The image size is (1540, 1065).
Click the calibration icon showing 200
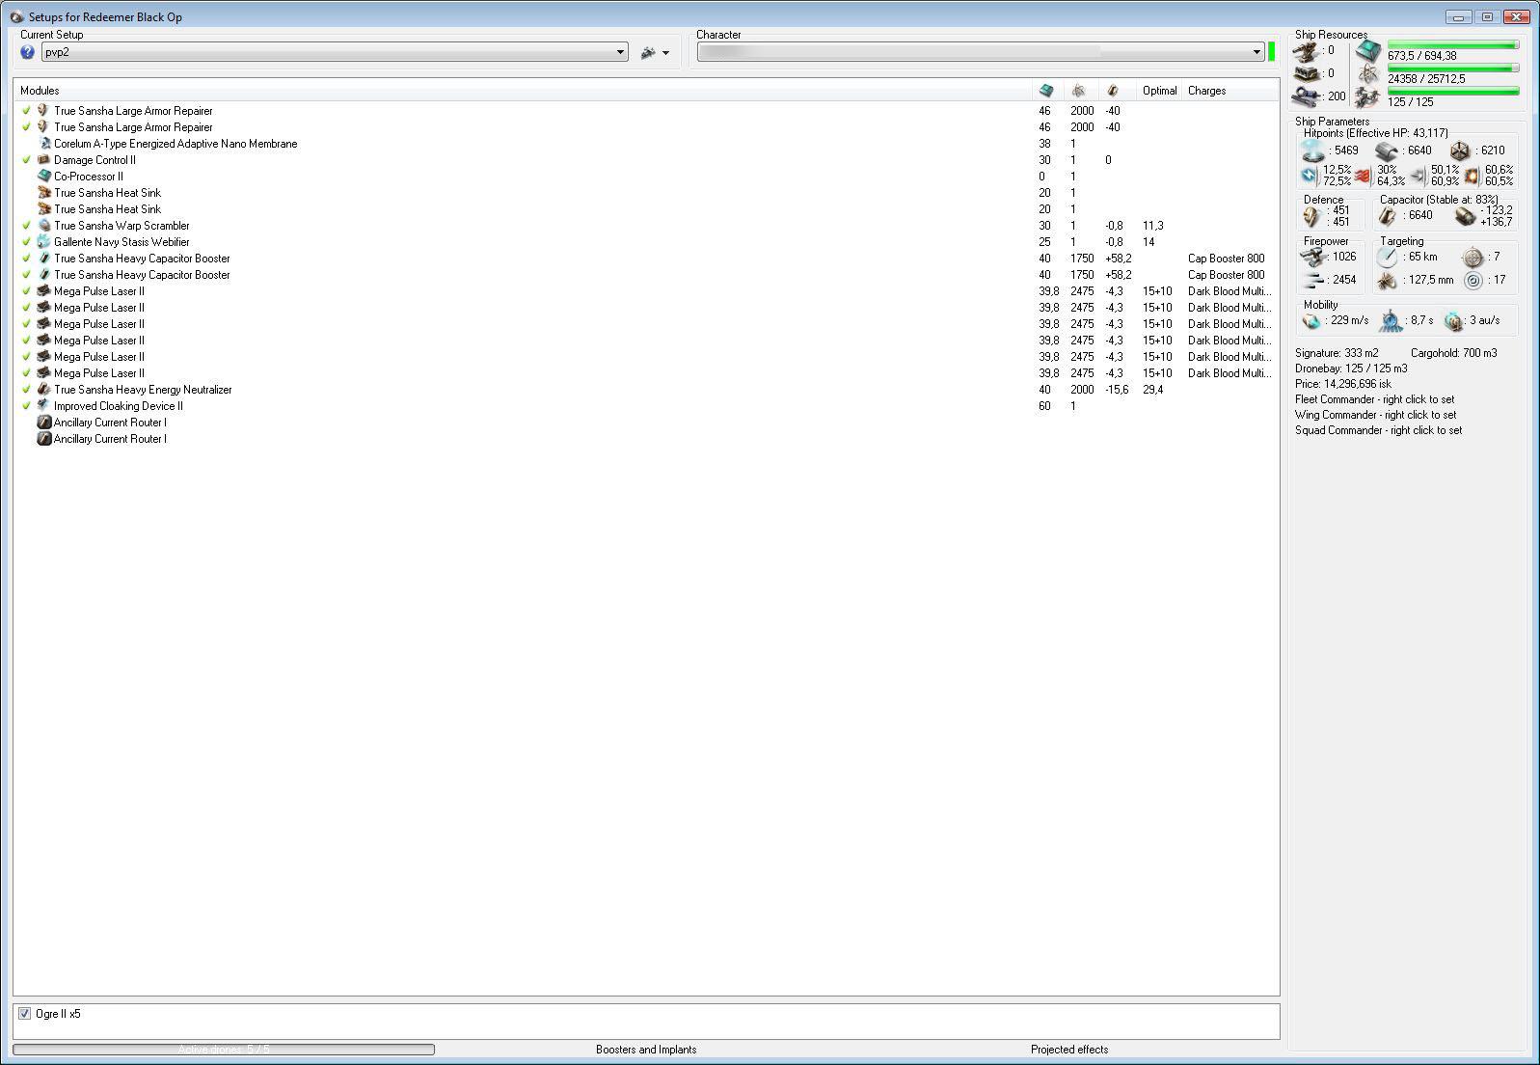point(1307,96)
